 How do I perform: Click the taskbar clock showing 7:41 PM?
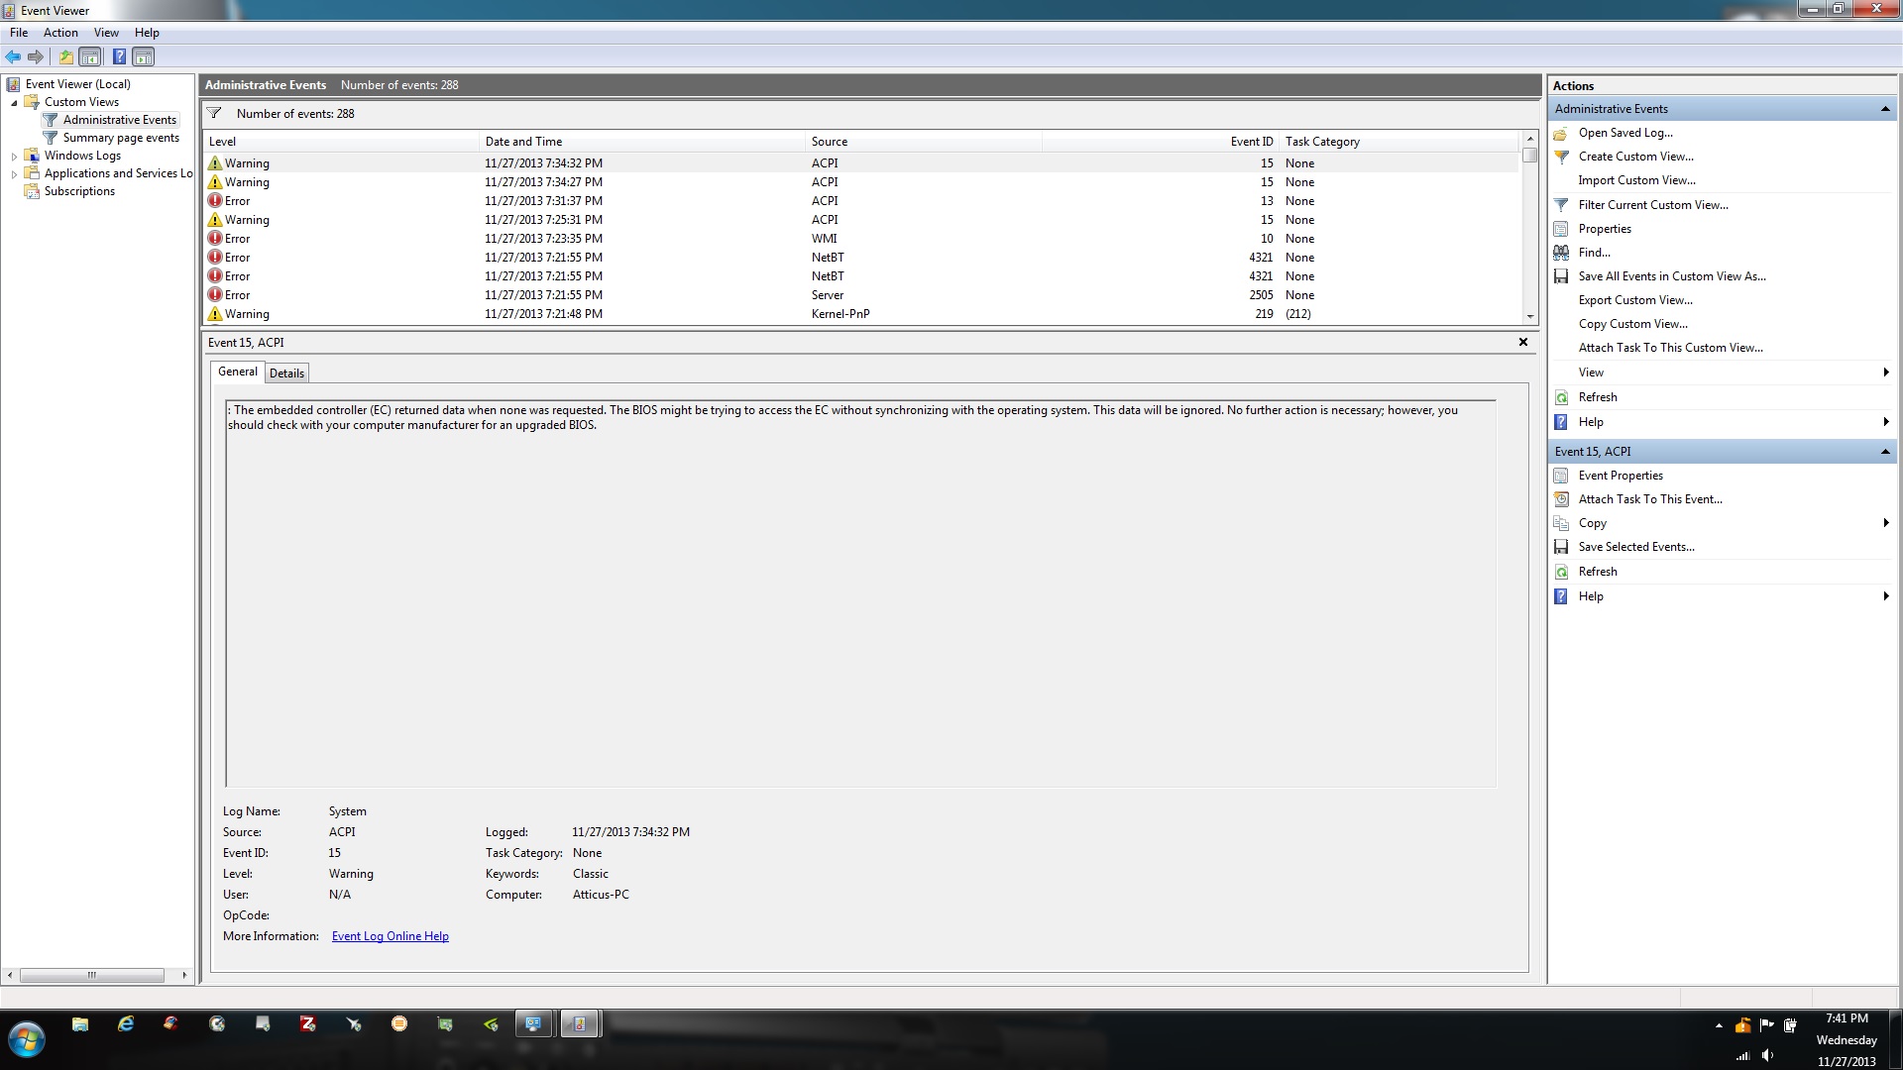coord(1847,1018)
